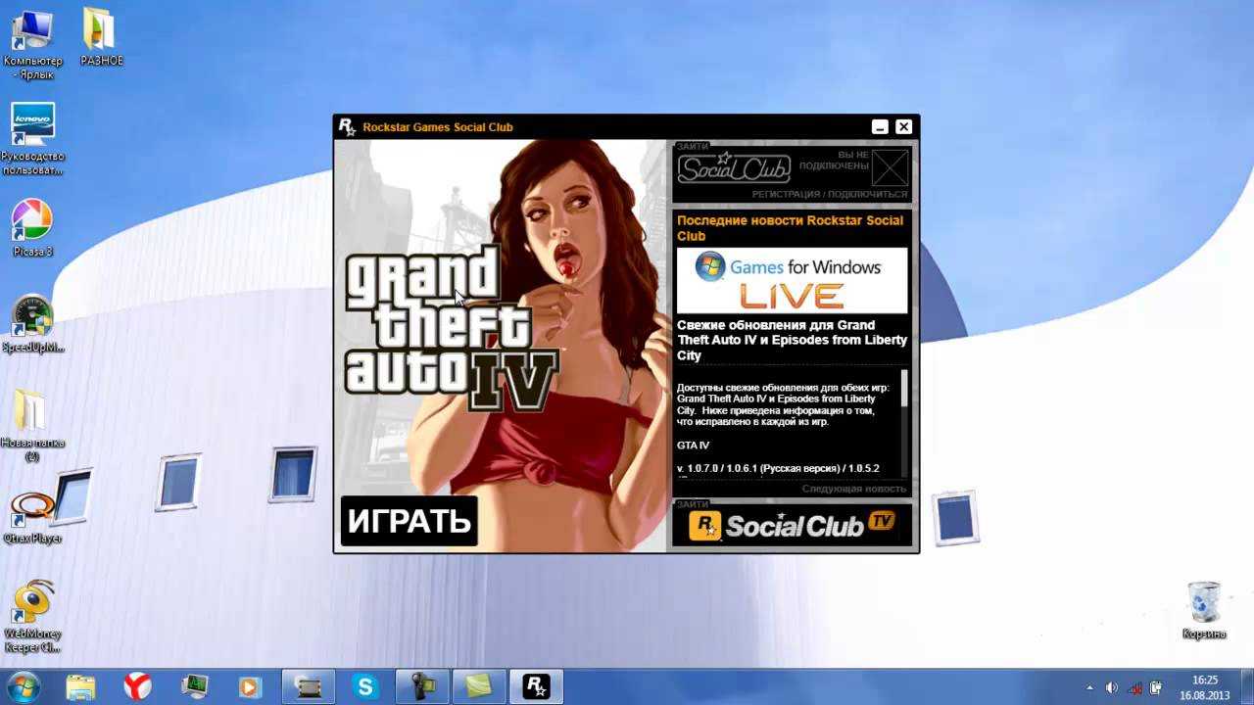Click the news panel scrollbar
This screenshot has height=705, width=1254.
pyautogui.click(x=904, y=421)
